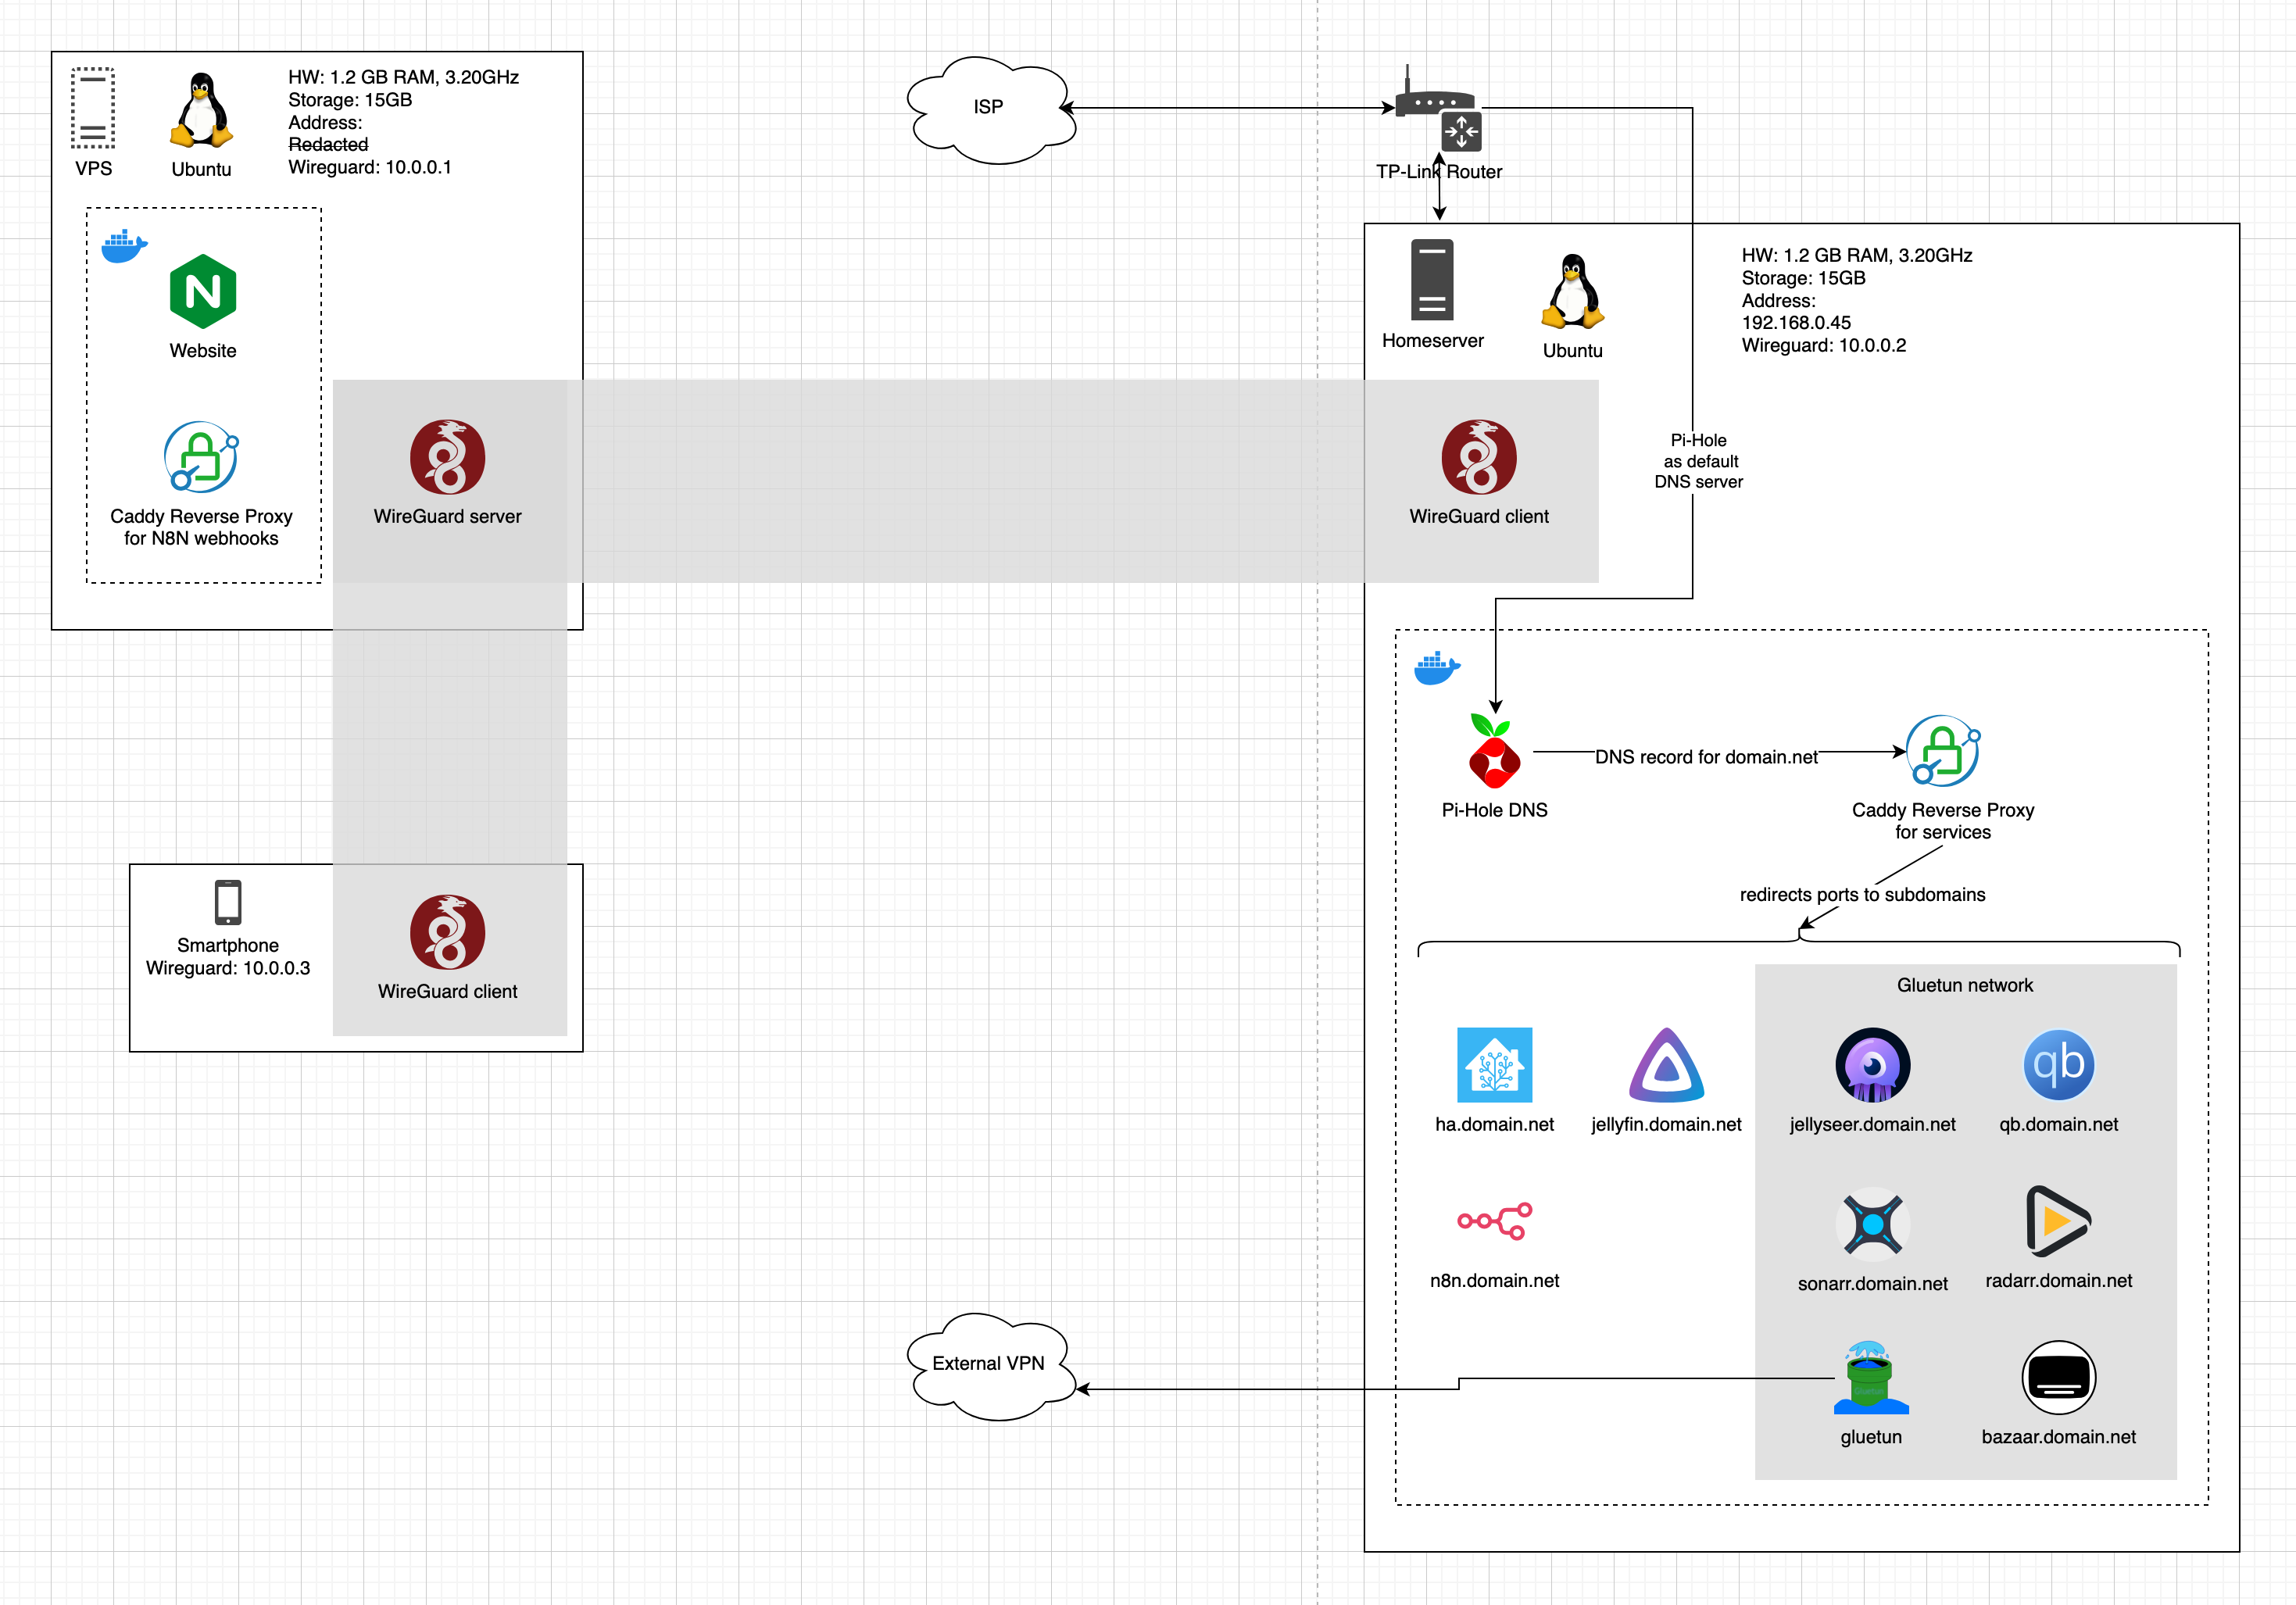Click the 'redirects ports to subdomains' label

1862,895
